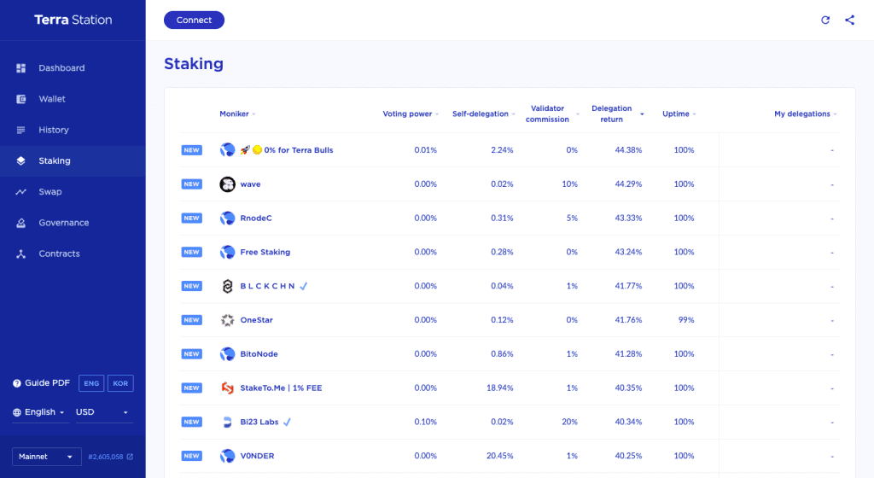Open the RnodeC validator page

pyautogui.click(x=256, y=218)
